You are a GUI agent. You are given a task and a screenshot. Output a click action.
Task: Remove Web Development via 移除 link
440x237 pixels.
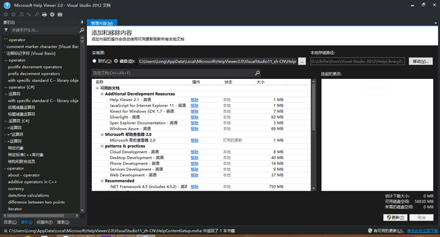[194, 175]
